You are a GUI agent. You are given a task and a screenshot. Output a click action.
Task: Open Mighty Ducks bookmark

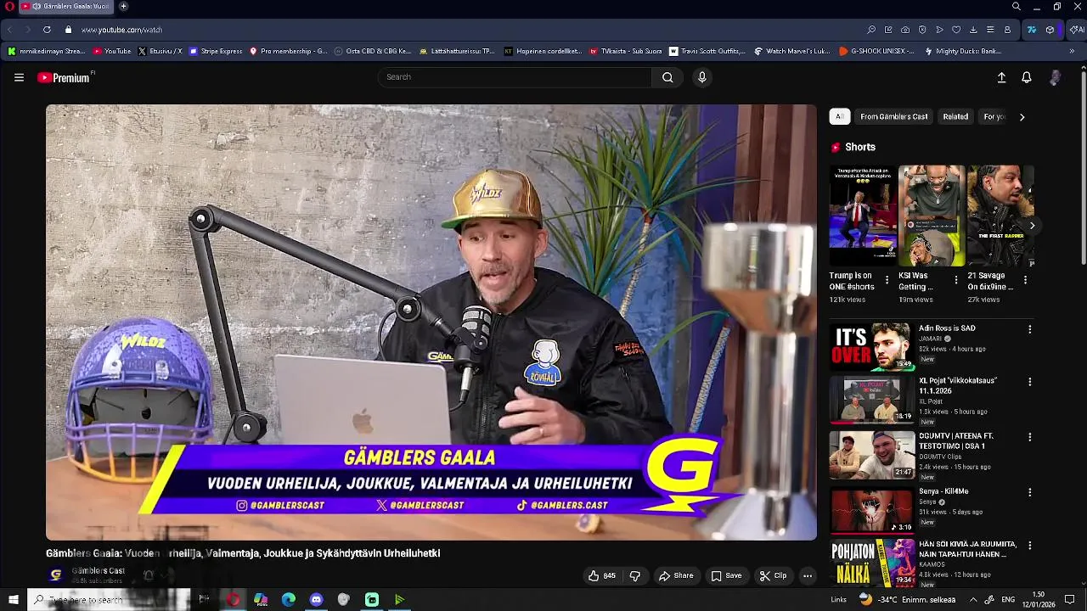click(962, 51)
